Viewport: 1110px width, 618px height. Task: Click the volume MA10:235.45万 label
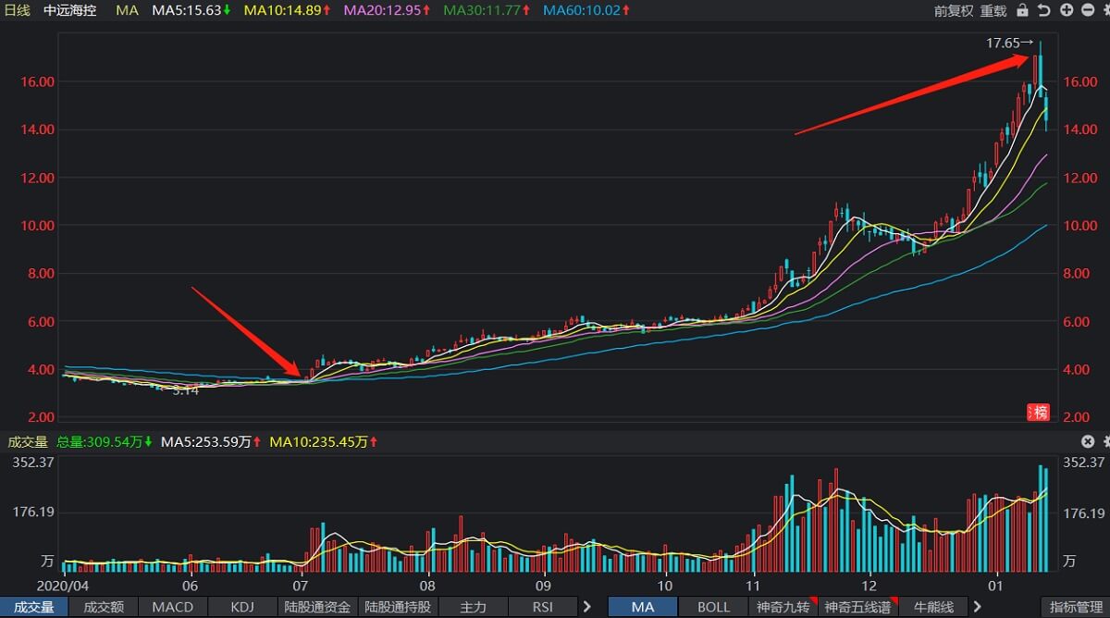point(324,442)
